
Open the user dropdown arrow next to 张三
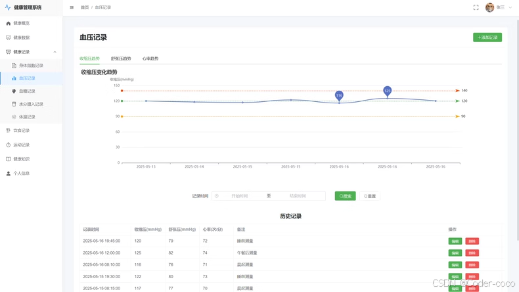(510, 7)
